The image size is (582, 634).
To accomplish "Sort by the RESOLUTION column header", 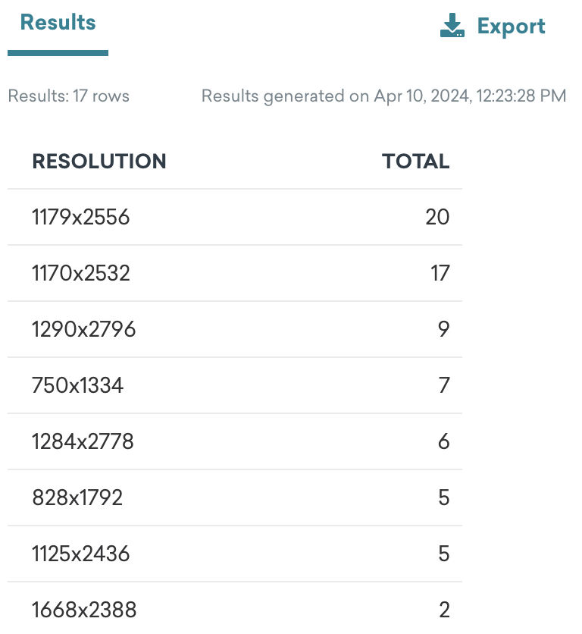I will 99,161.
